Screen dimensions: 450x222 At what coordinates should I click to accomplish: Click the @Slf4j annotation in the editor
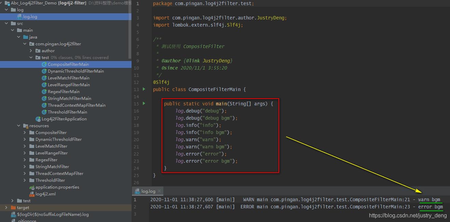[161, 82]
